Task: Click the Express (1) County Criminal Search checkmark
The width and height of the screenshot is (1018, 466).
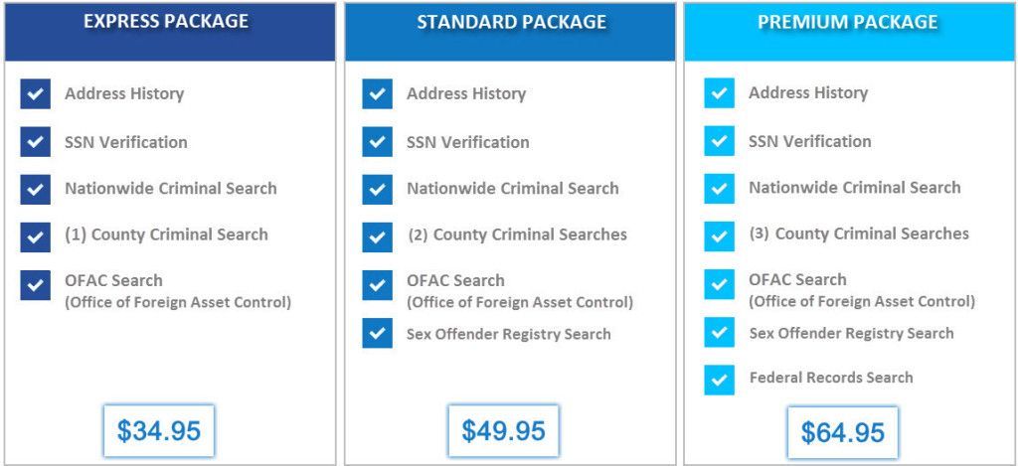Action: point(36,236)
